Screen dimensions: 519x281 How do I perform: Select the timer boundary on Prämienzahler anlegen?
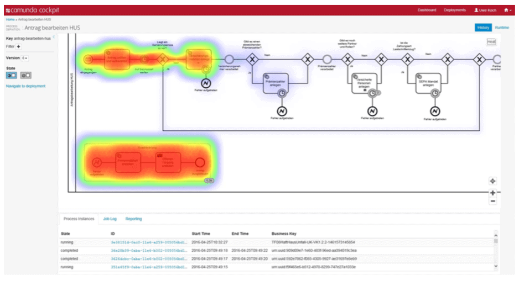282,93
